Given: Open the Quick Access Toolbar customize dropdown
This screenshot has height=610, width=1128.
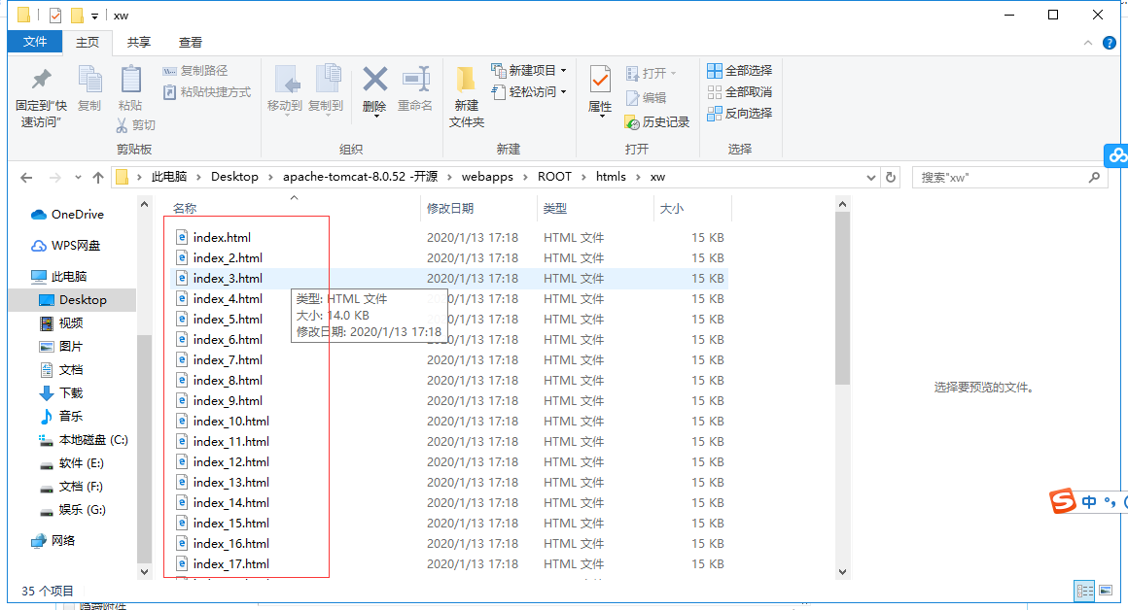Looking at the screenshot, I should click(x=95, y=16).
